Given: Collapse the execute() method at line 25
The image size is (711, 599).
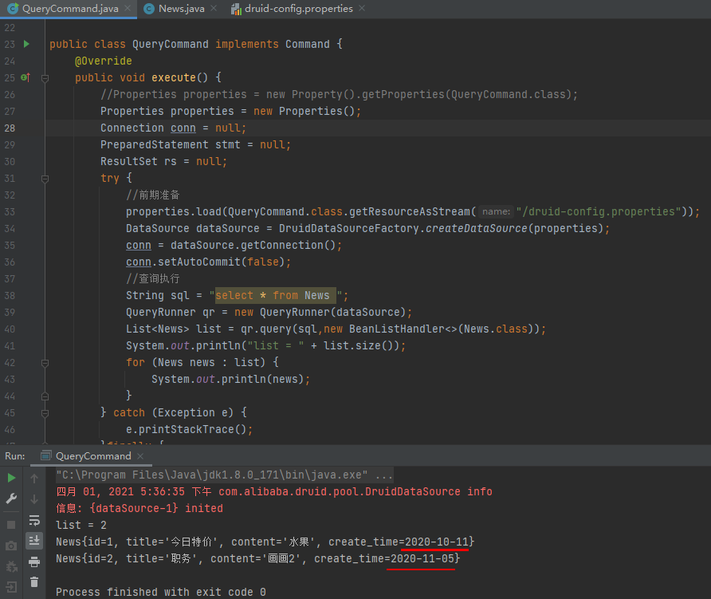Looking at the screenshot, I should [x=45, y=78].
